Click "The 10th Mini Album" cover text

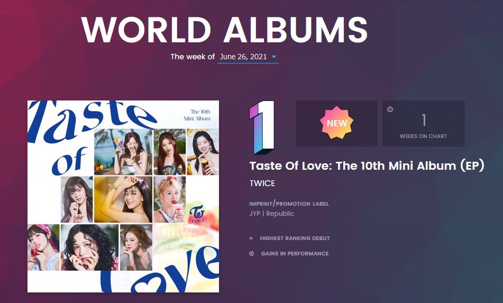197,115
